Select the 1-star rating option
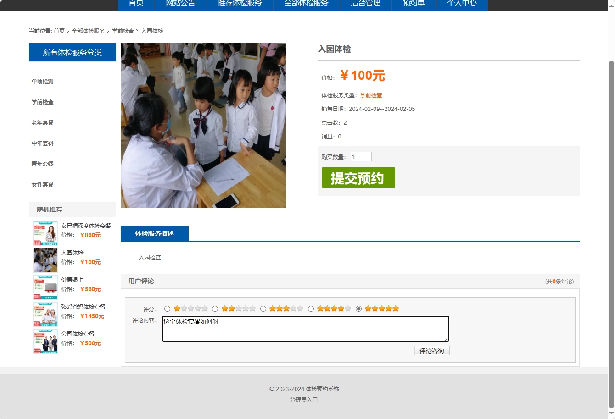Screen dimensions: 615x419 pos(168,309)
